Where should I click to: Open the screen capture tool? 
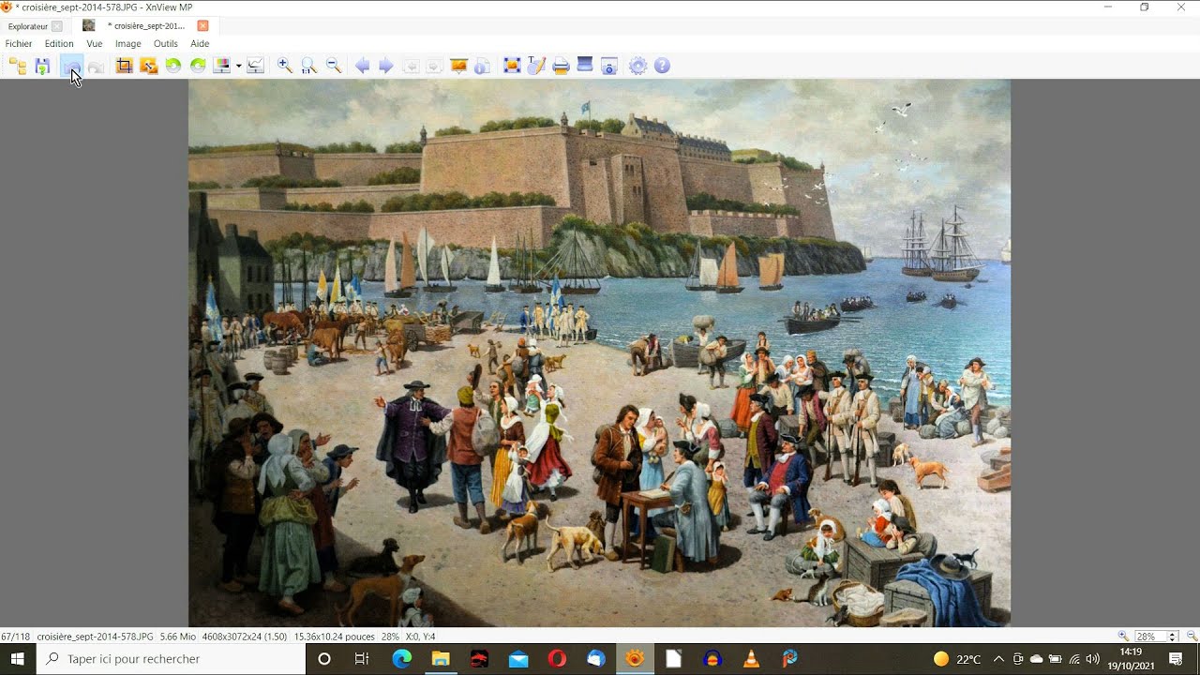click(x=608, y=66)
